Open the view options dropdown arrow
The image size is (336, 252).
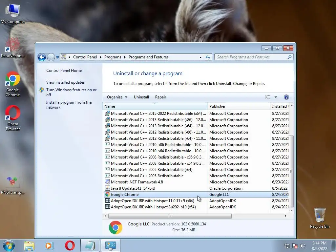[x=276, y=97]
